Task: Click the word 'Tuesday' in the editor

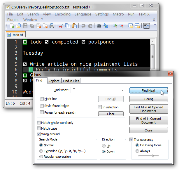Action: click(x=33, y=53)
